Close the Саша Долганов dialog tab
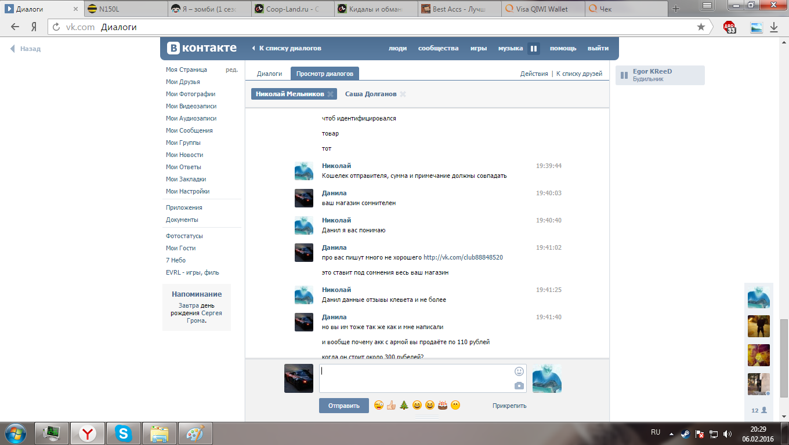The width and height of the screenshot is (789, 445). 403,94
